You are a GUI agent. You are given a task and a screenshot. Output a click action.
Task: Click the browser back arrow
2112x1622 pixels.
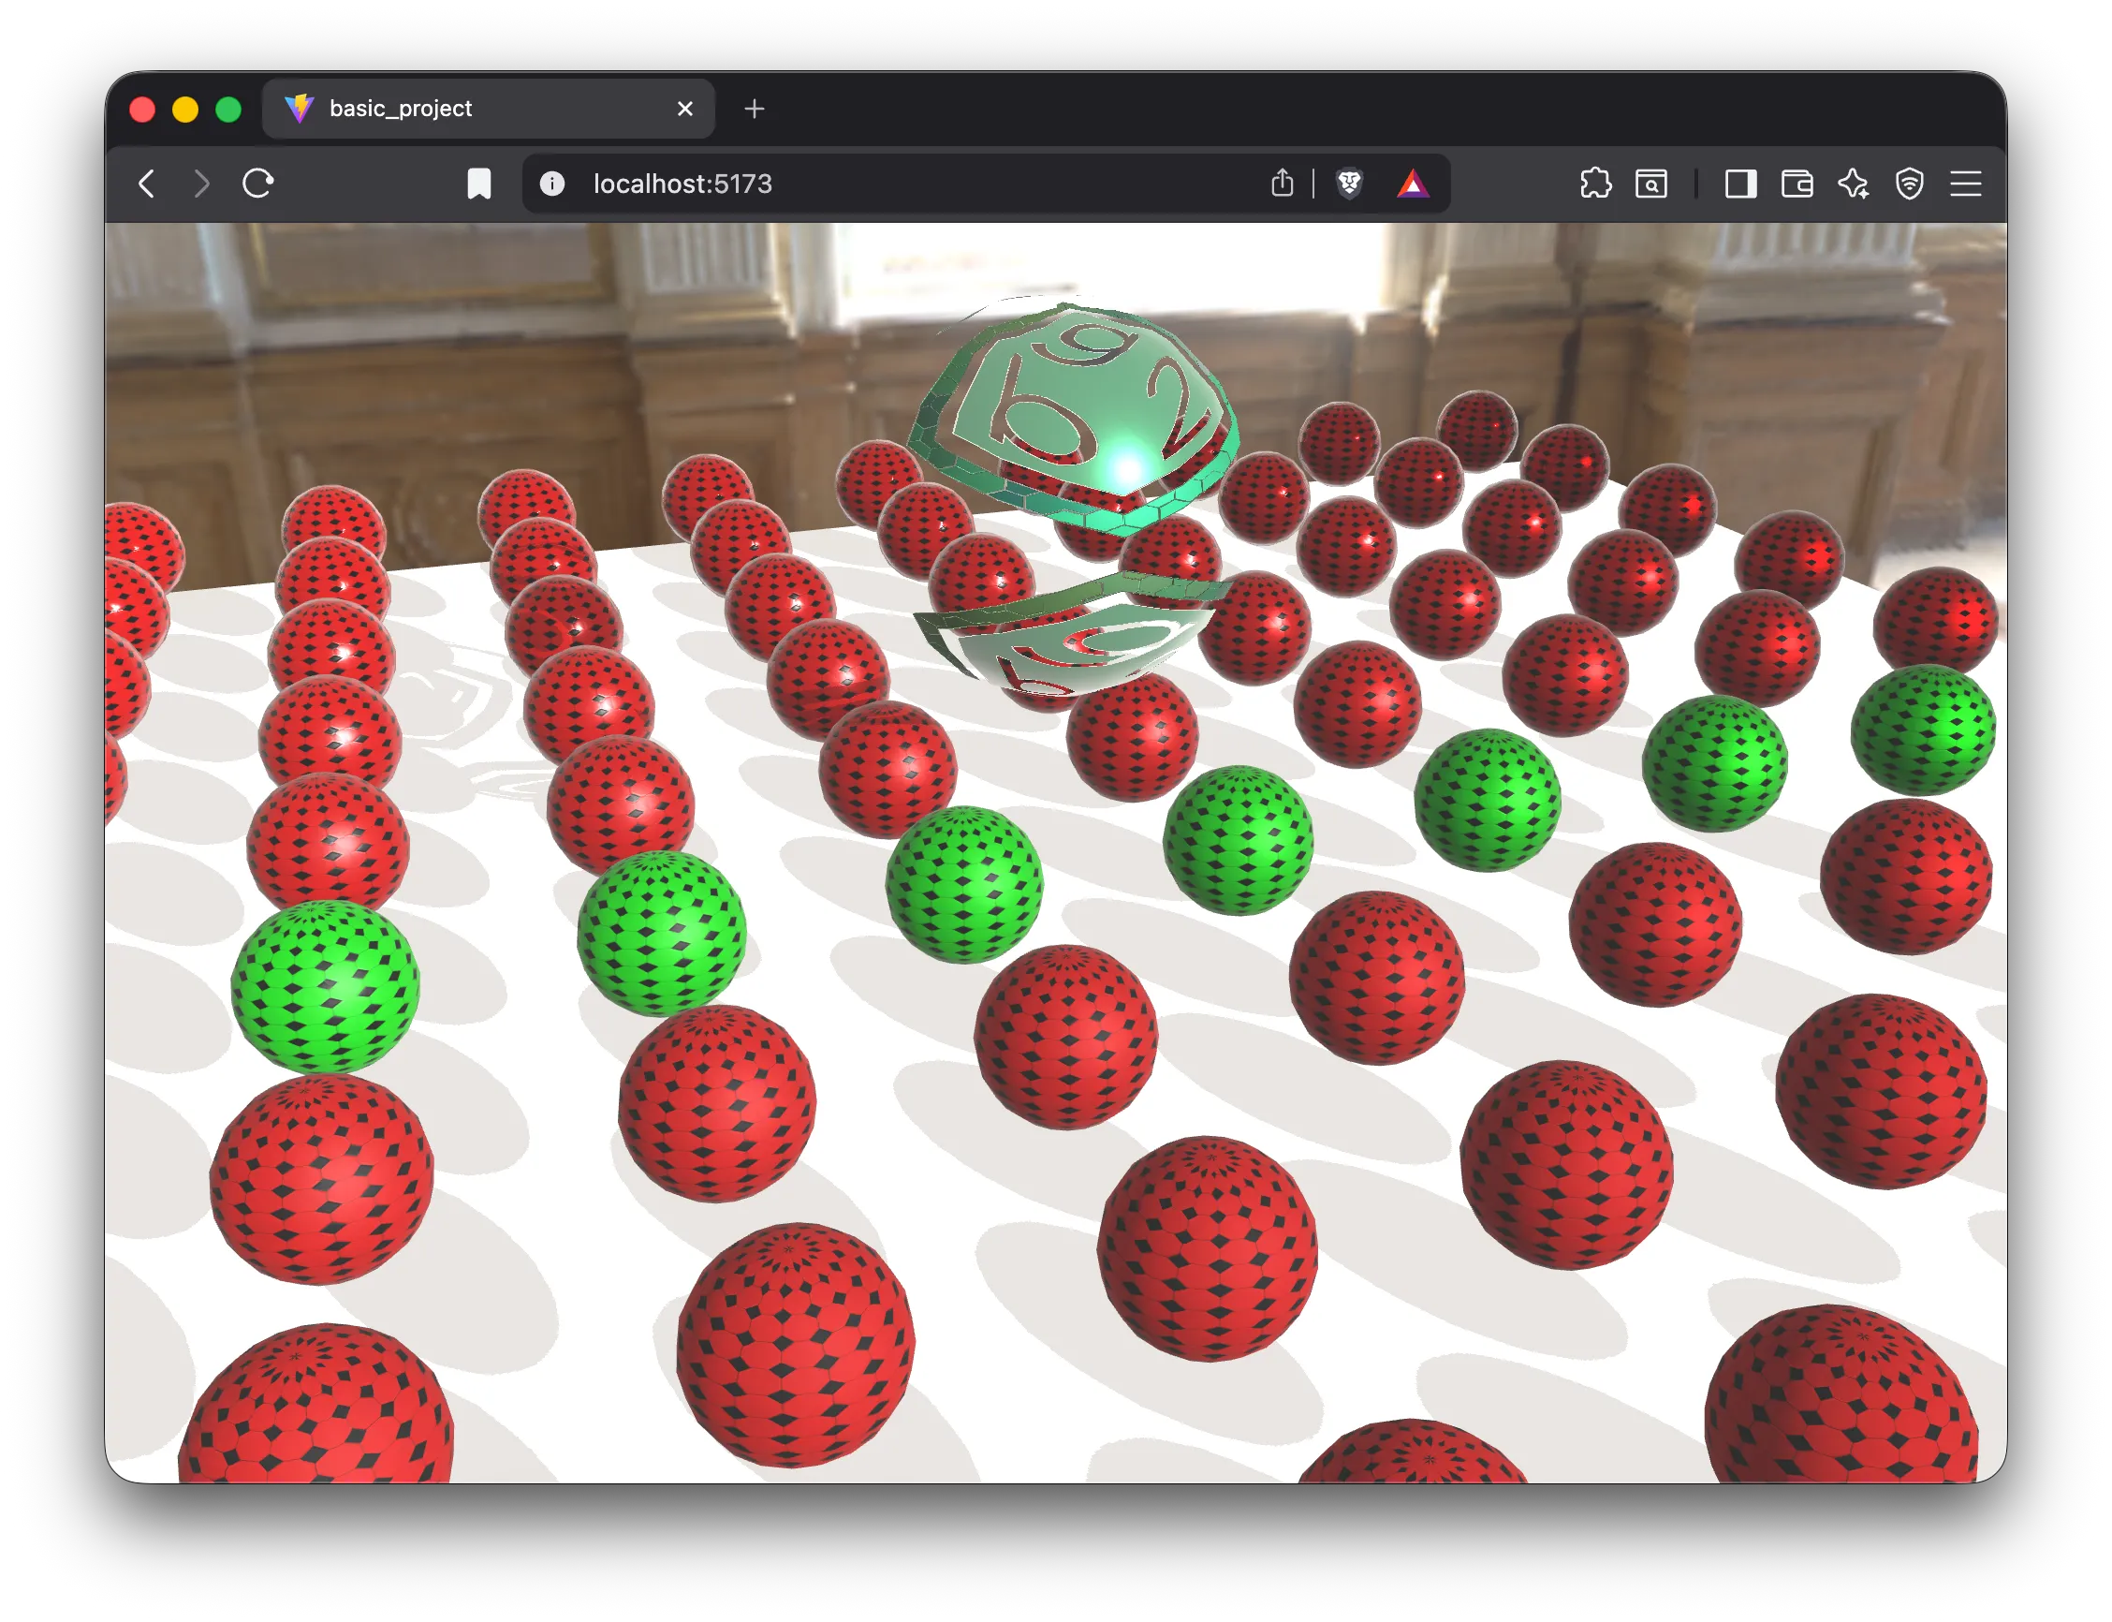pyautogui.click(x=147, y=184)
